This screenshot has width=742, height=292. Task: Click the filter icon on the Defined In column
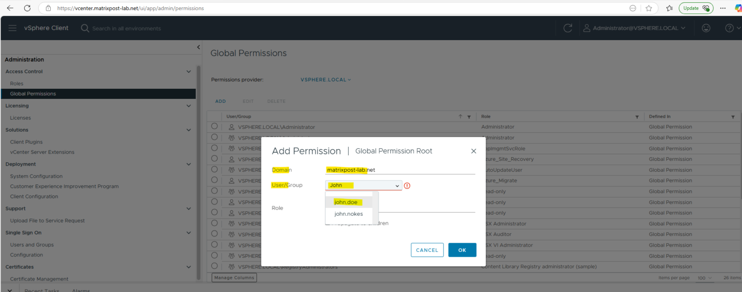(x=733, y=116)
